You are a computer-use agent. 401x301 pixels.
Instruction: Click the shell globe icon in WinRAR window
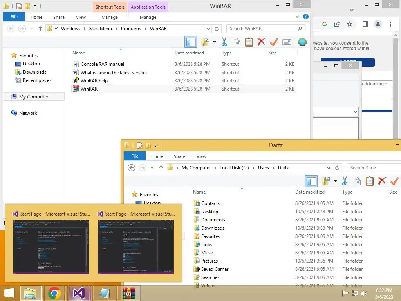click(302, 42)
